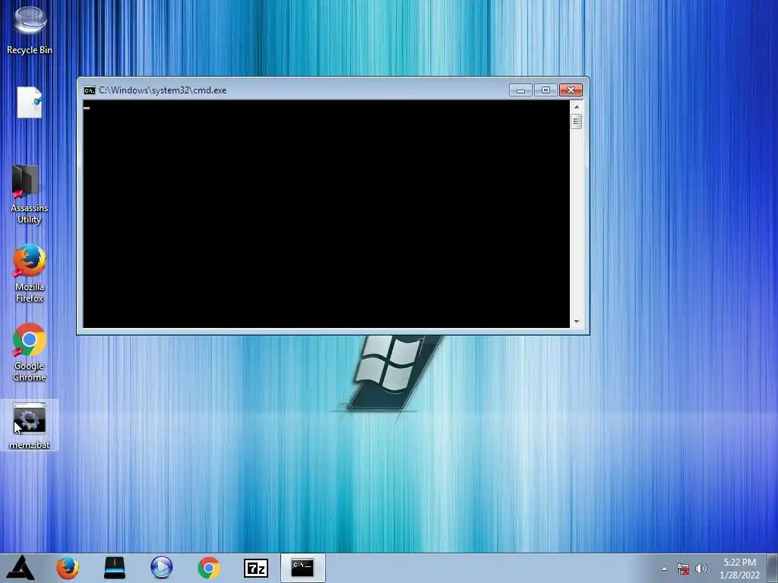The image size is (778, 583).
Task: Click the cmd scrollbar up arrow
Action: pyautogui.click(x=577, y=106)
